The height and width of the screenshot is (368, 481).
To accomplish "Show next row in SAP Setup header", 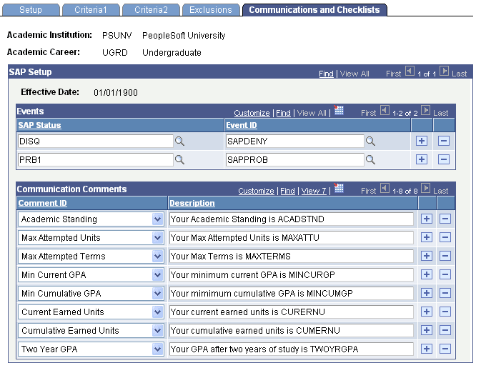I will click(x=444, y=71).
